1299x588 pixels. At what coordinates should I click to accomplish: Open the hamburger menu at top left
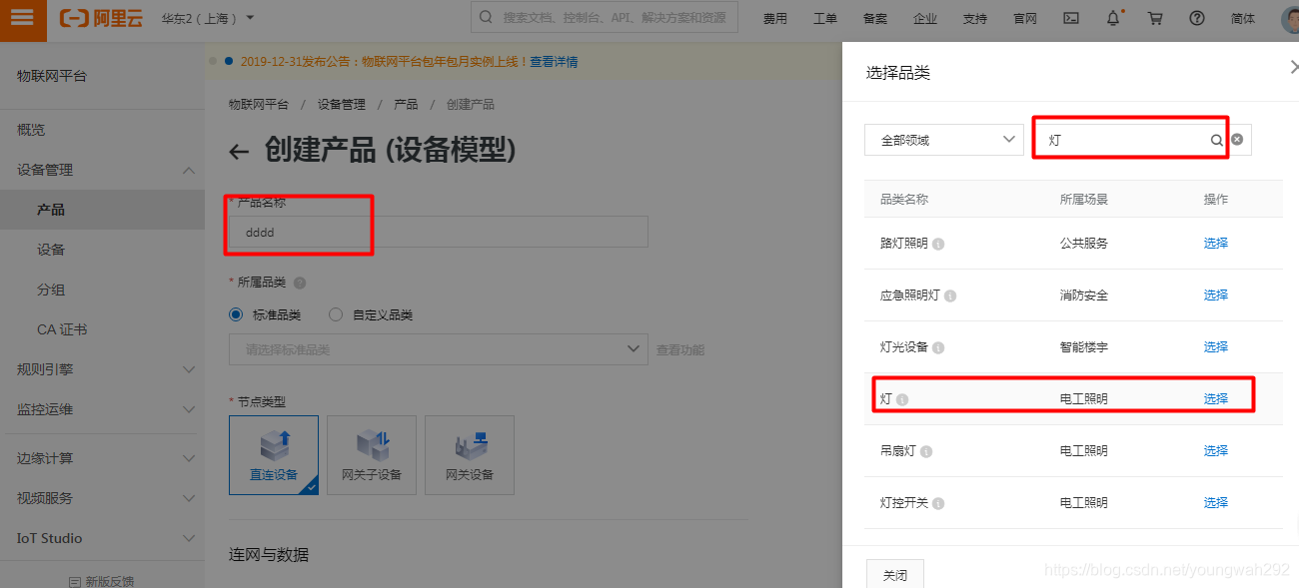click(23, 18)
